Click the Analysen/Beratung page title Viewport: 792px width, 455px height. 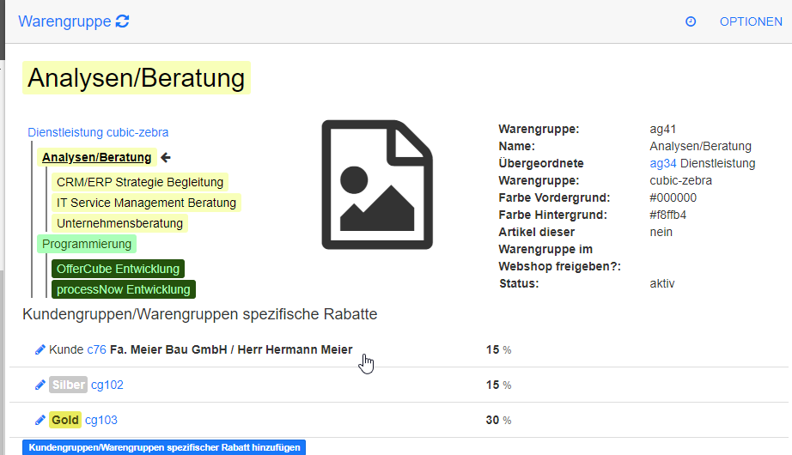(x=137, y=78)
